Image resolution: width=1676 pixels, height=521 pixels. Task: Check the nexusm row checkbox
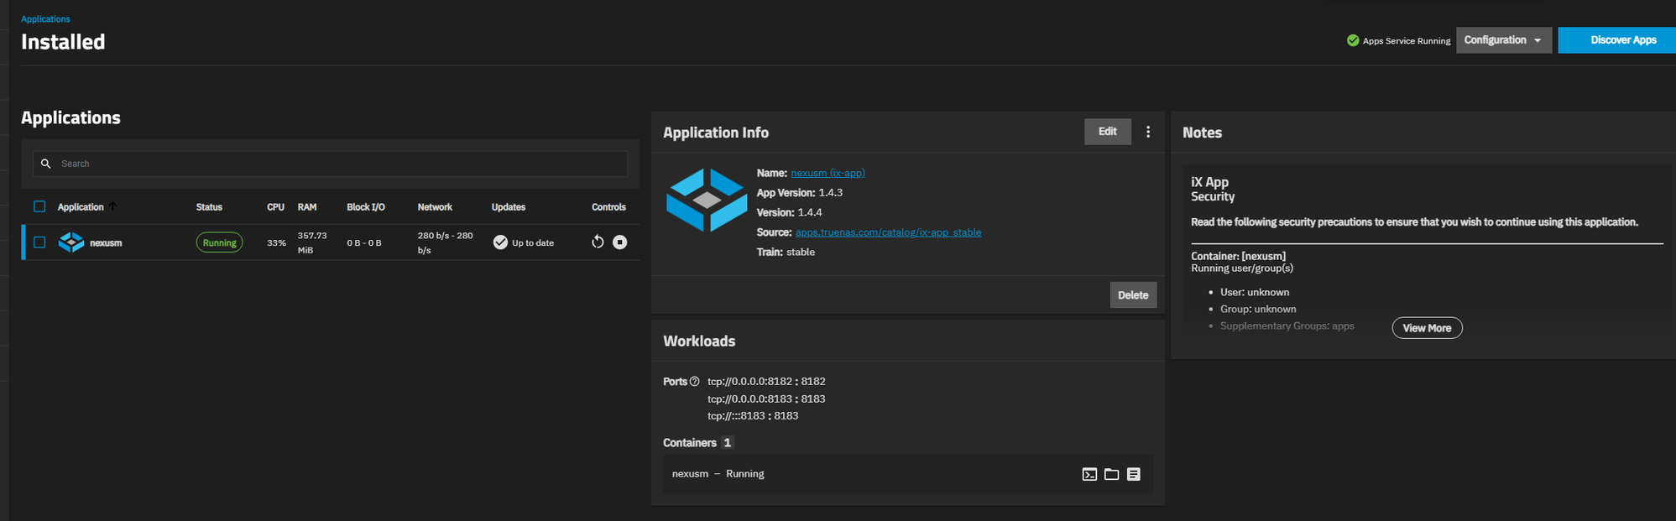[39, 242]
